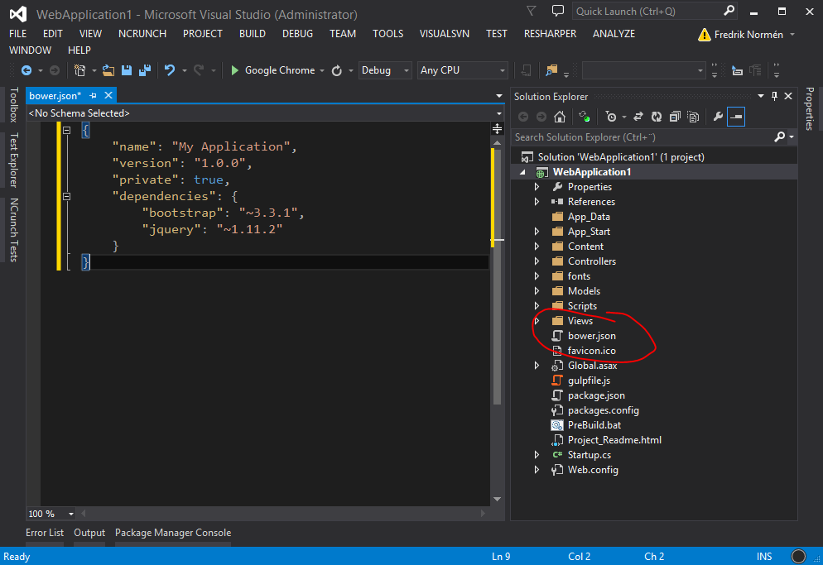Pin the Solution Explorer panel
This screenshot has height=565, width=823.
click(x=774, y=96)
